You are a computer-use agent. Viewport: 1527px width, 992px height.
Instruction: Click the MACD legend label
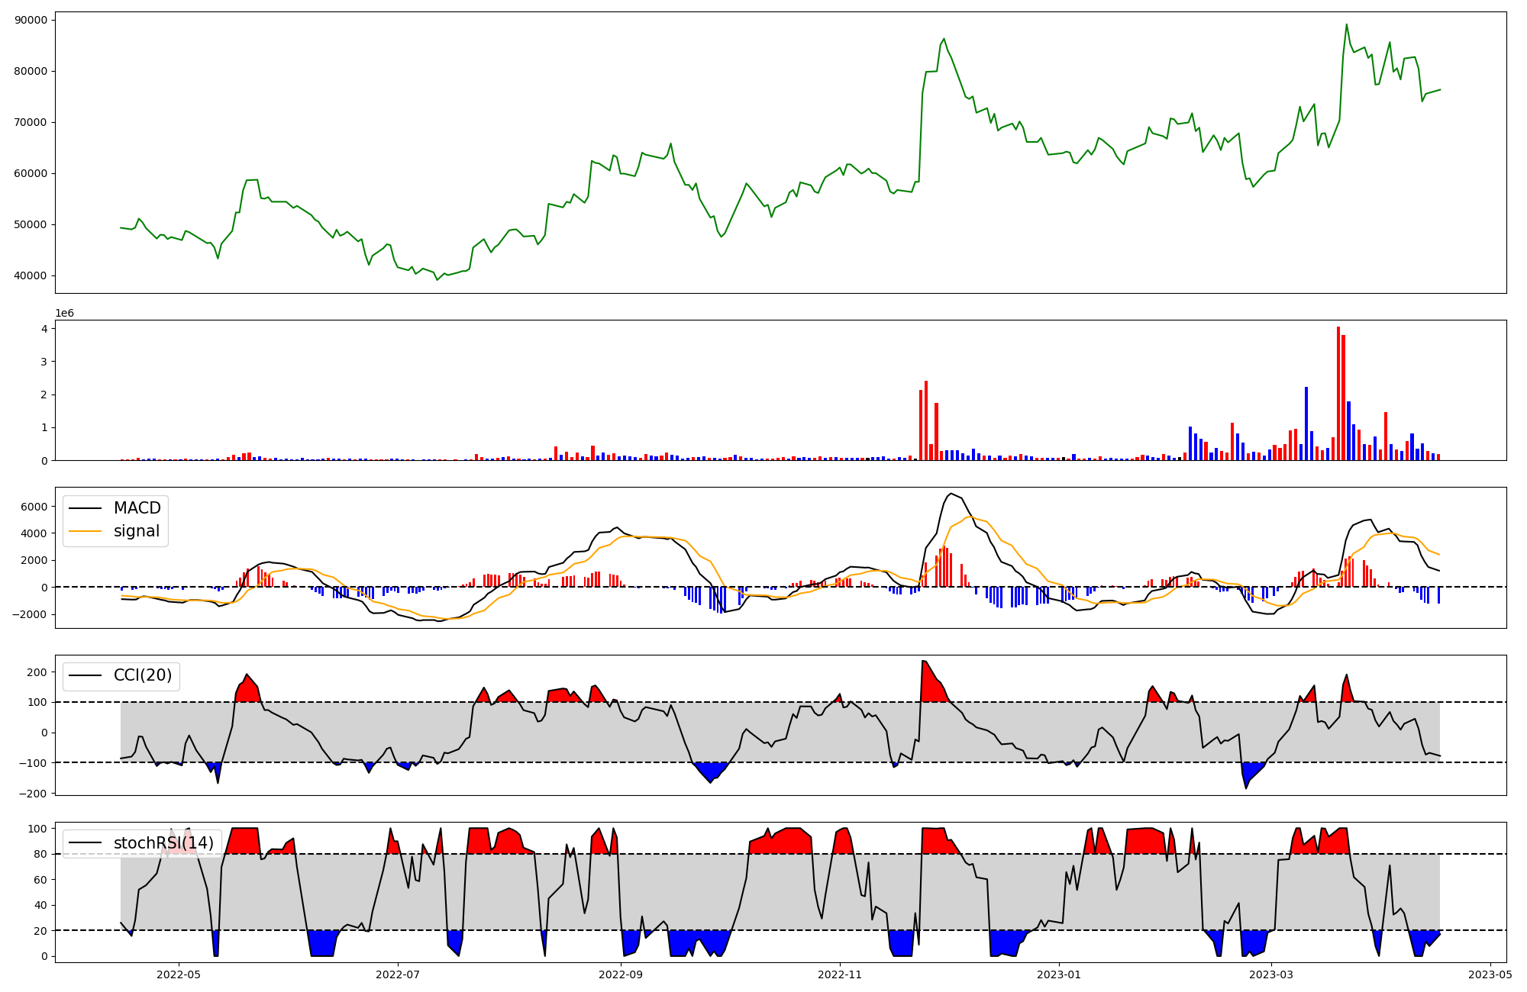point(137,508)
